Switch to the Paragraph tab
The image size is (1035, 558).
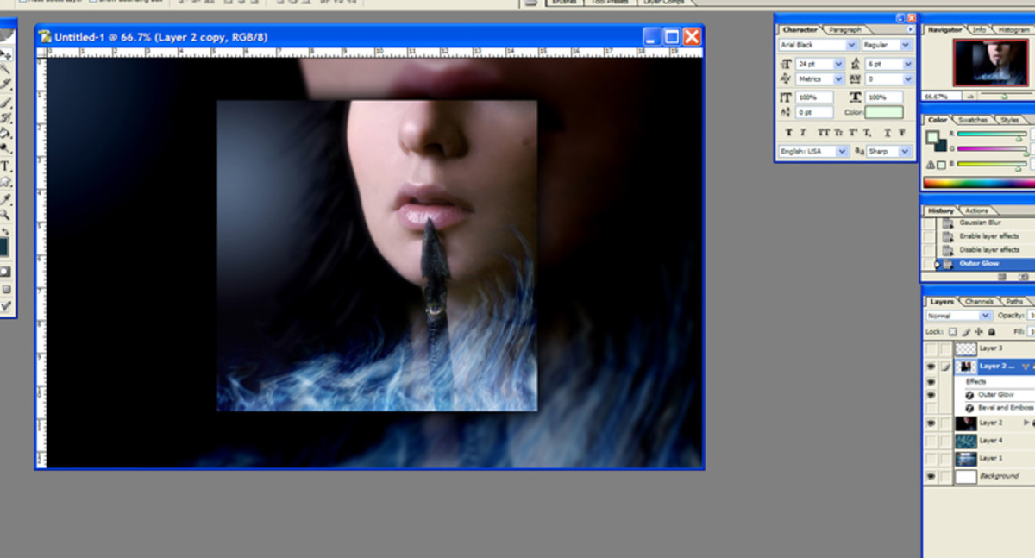pyautogui.click(x=844, y=30)
